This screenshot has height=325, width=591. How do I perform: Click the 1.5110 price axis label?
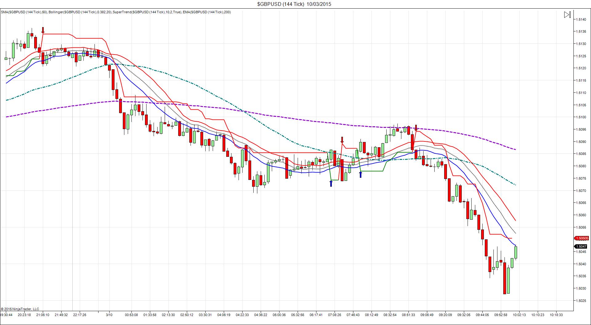pos(581,93)
